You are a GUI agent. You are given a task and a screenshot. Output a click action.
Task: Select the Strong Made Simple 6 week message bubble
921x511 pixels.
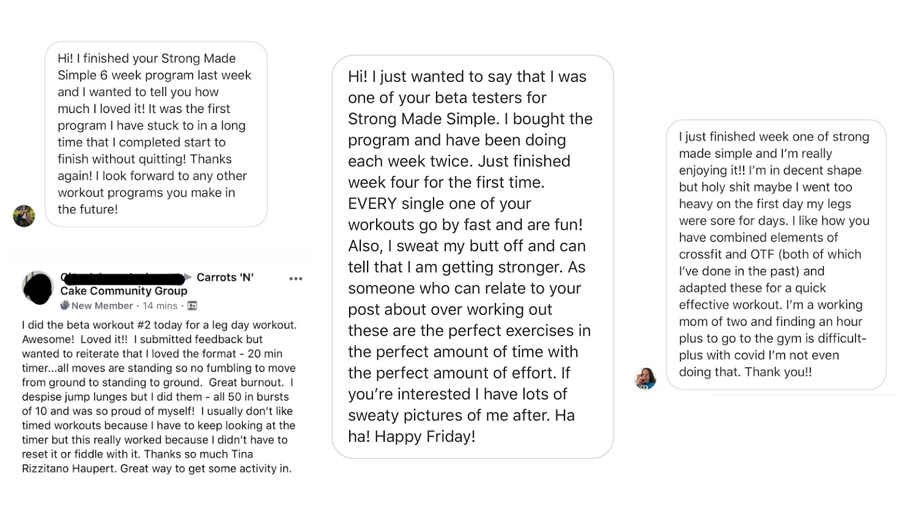tap(156, 134)
